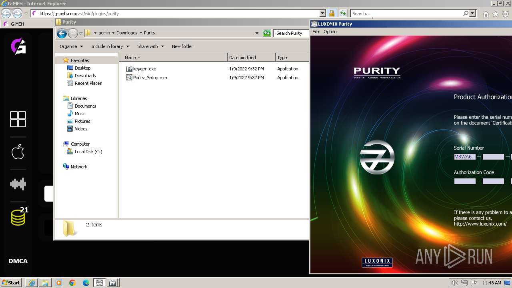
Task: Open Documents library
Action: point(85,106)
